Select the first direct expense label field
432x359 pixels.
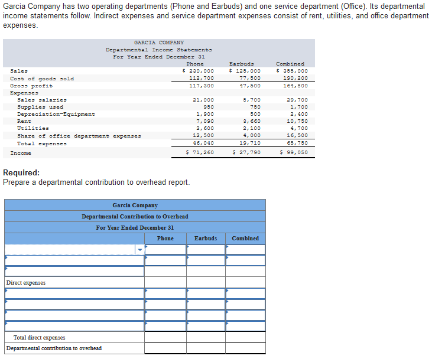[74, 293]
